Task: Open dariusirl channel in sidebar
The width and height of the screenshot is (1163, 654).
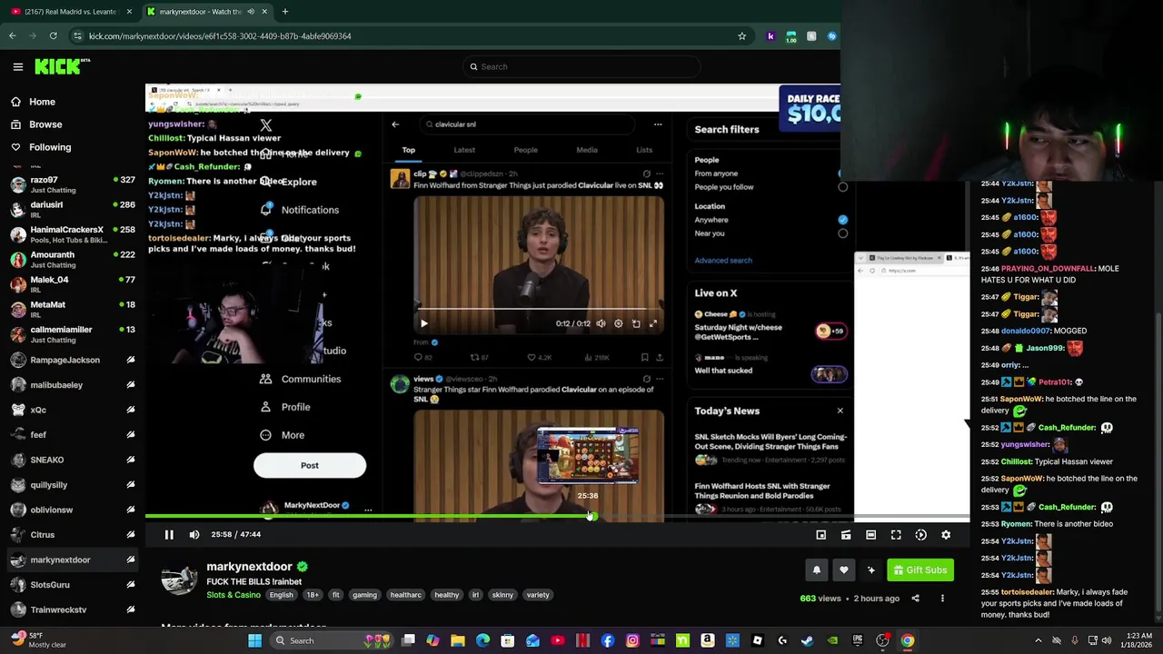Action: click(73, 210)
